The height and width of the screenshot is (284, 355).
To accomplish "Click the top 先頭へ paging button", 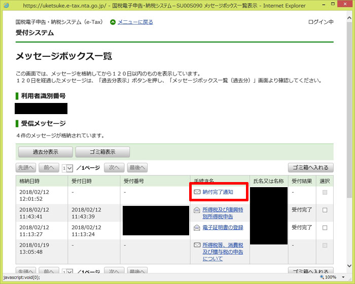I will pyautogui.click(x=26, y=167).
